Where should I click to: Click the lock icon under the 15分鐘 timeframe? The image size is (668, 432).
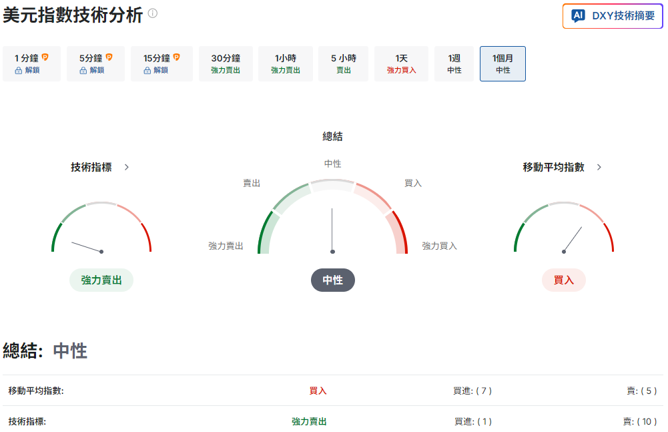(x=147, y=71)
